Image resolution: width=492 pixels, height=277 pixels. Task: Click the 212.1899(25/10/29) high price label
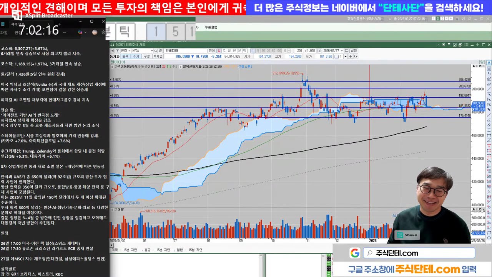(286, 73)
